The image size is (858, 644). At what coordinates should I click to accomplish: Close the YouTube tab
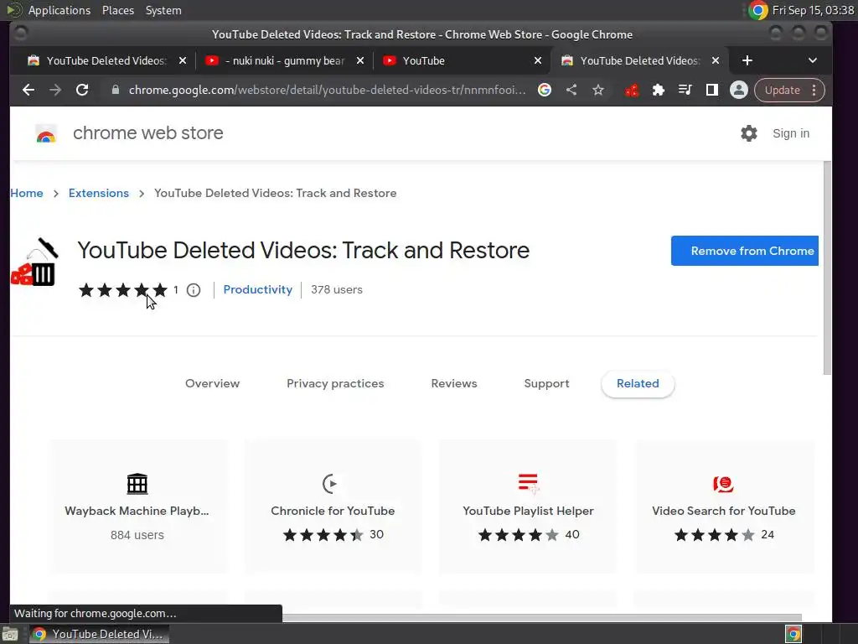(x=538, y=60)
